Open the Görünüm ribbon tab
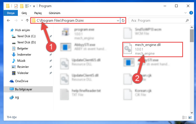 point(55,13)
